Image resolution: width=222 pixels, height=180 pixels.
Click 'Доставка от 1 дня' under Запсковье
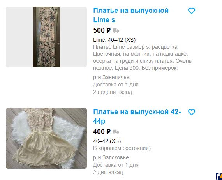[x=116, y=165]
